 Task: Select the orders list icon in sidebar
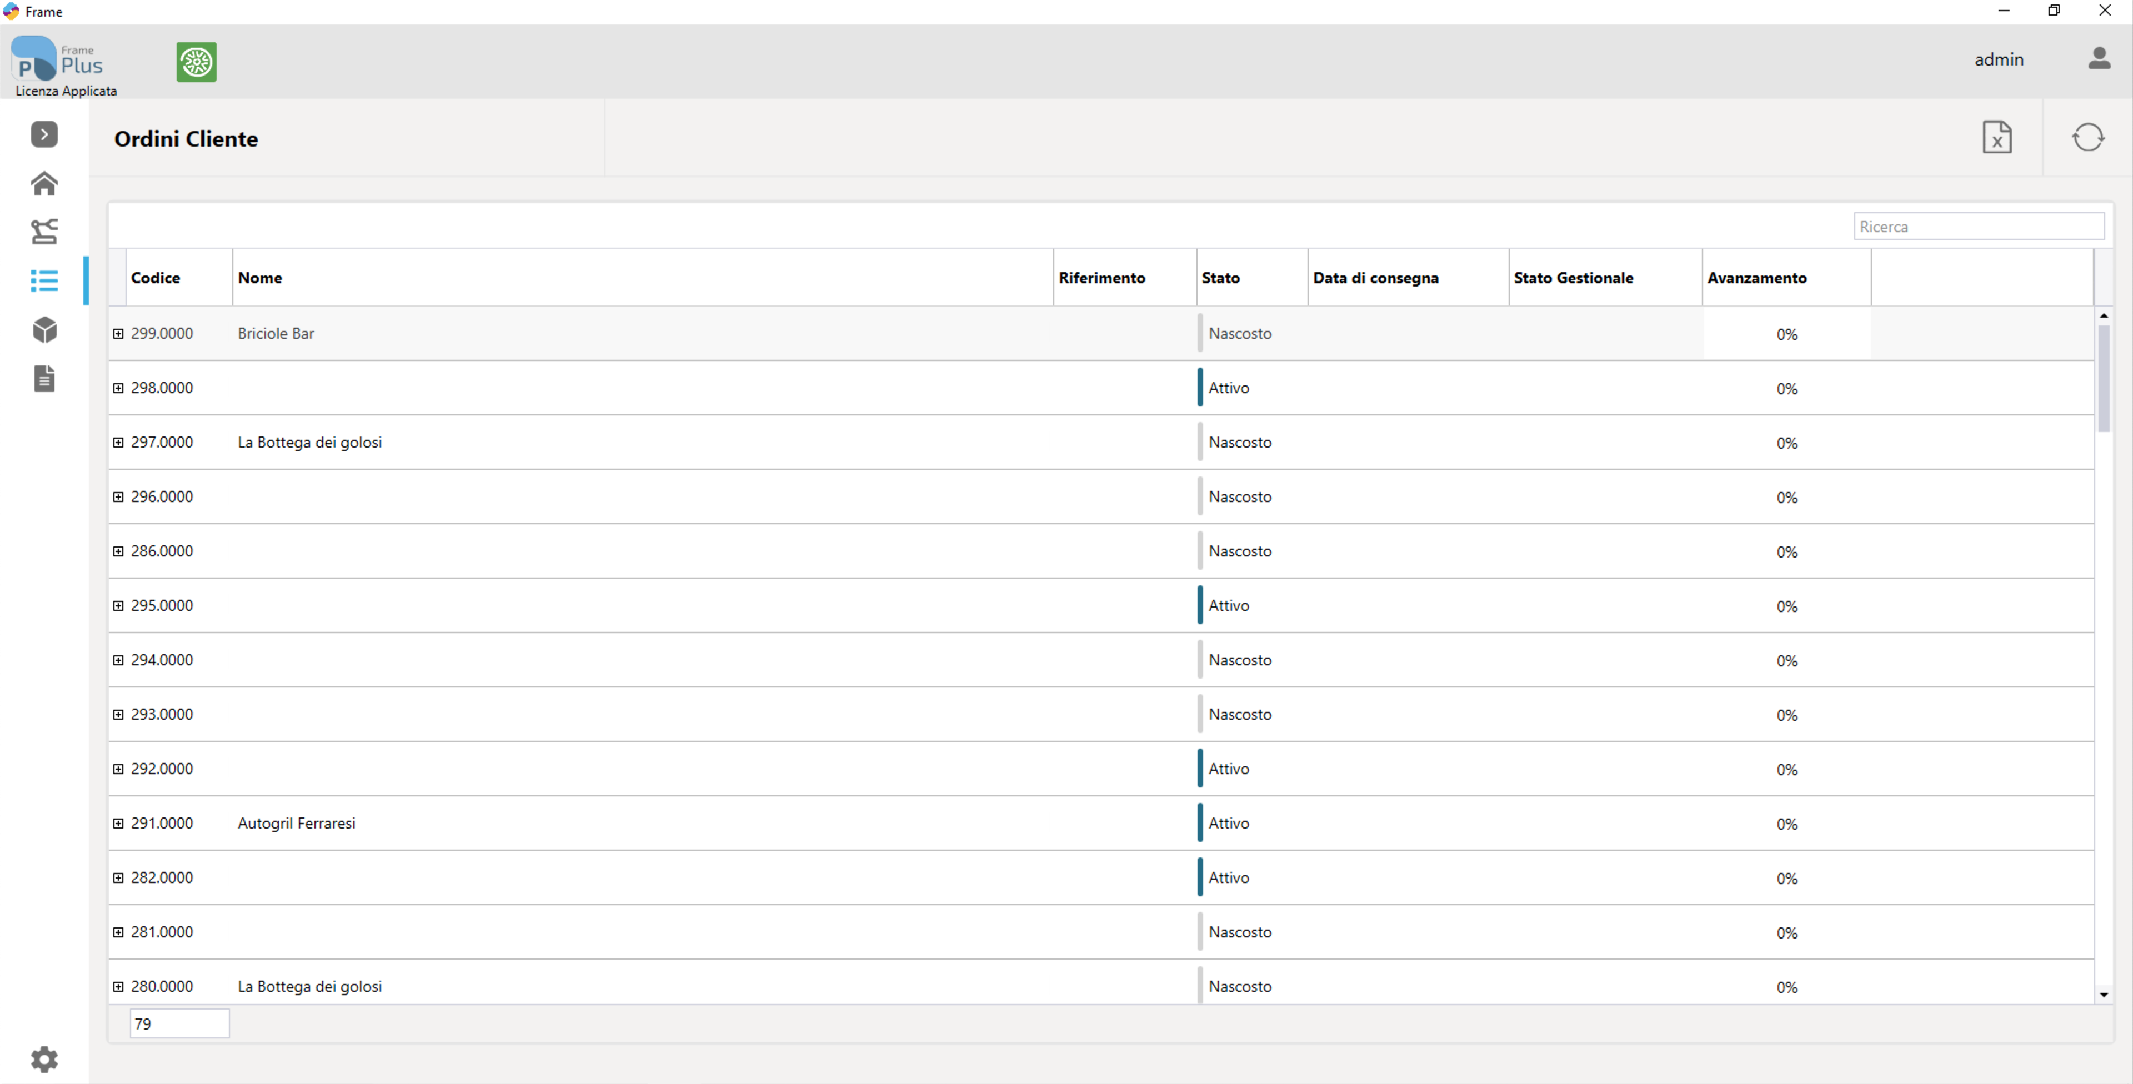click(44, 281)
